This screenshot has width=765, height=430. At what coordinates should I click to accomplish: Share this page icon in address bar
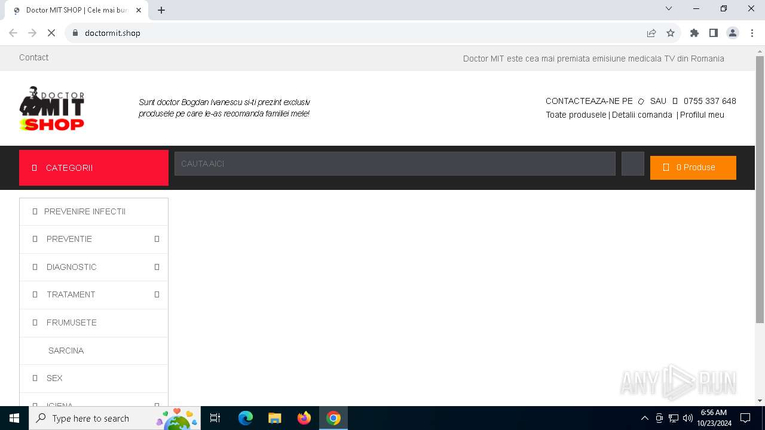[x=651, y=33]
